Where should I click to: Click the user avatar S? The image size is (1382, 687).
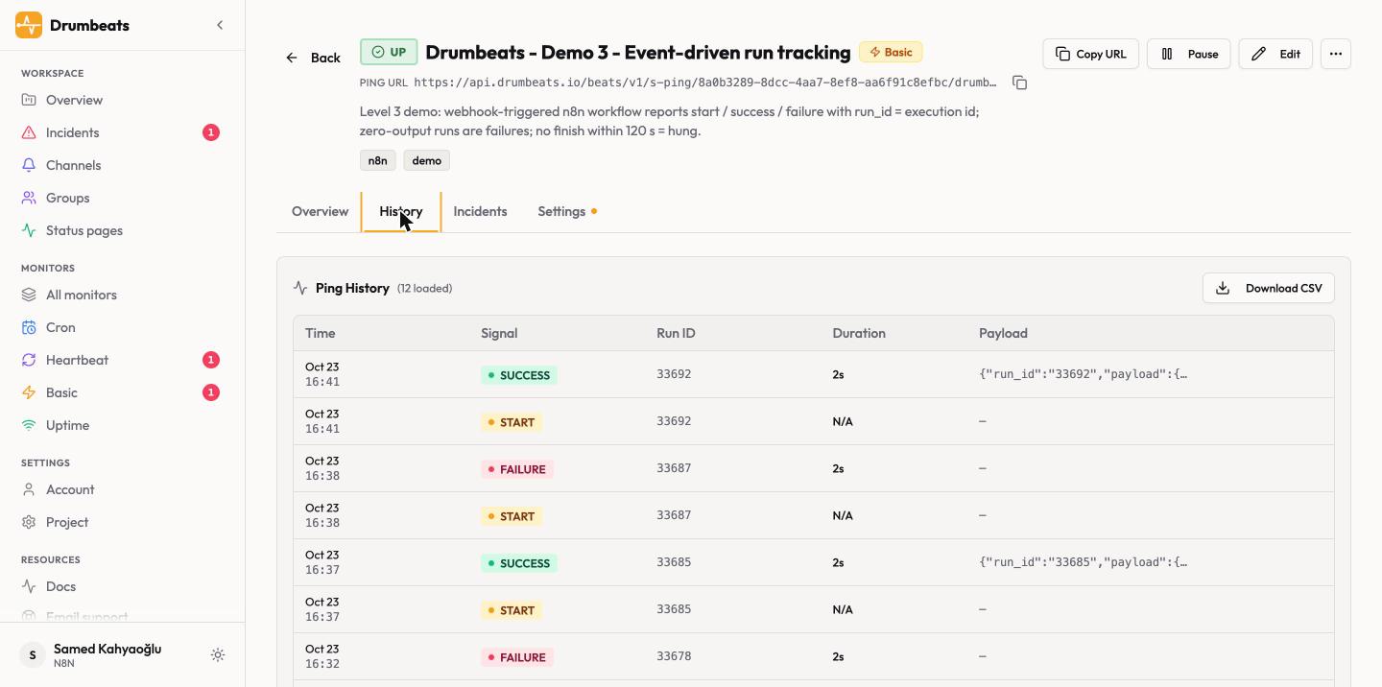coord(33,655)
